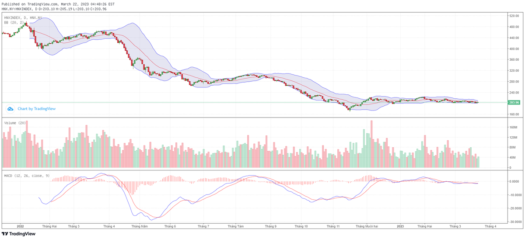
Task: Open the 'Chart by TradingView' link
Action: click(x=36, y=109)
